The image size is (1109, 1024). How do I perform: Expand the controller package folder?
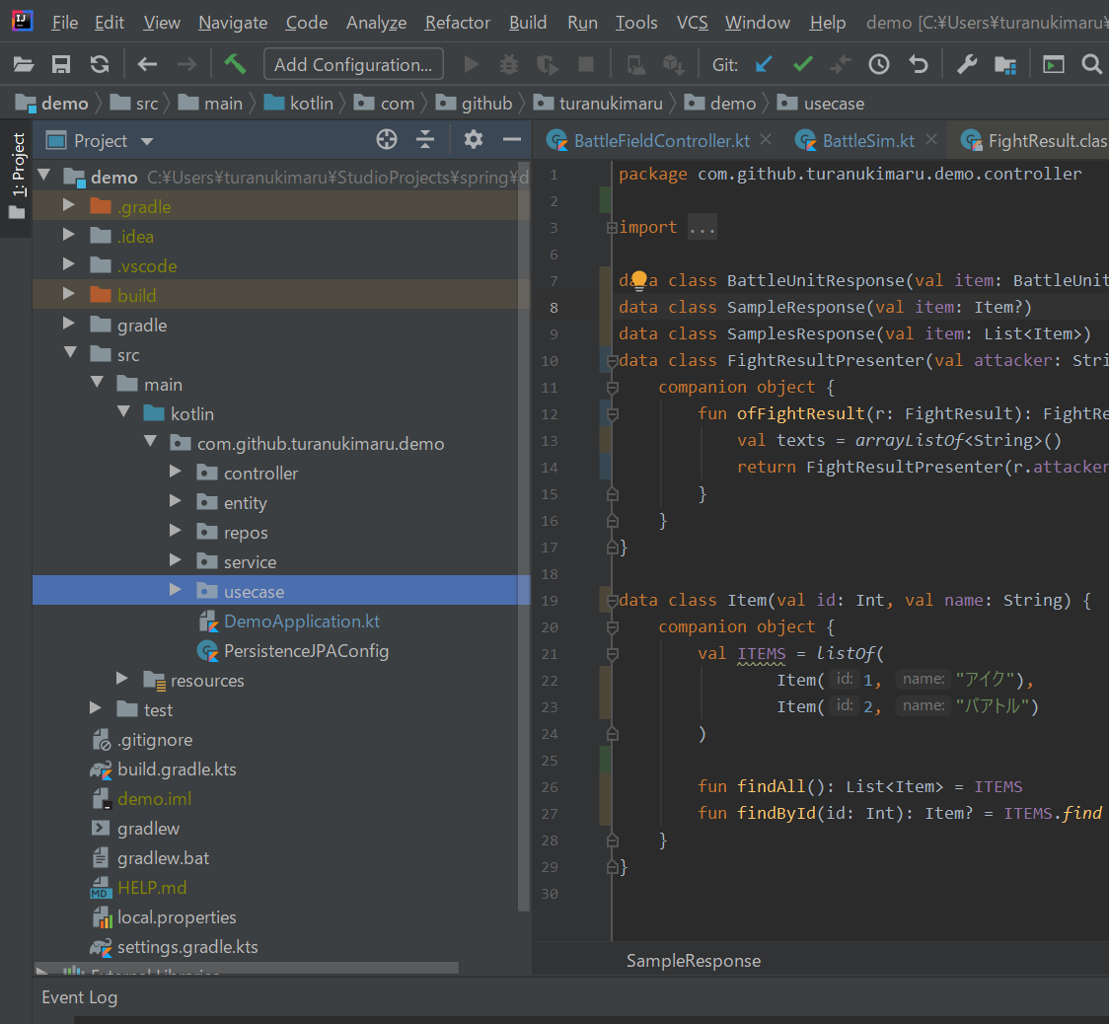tap(176, 474)
